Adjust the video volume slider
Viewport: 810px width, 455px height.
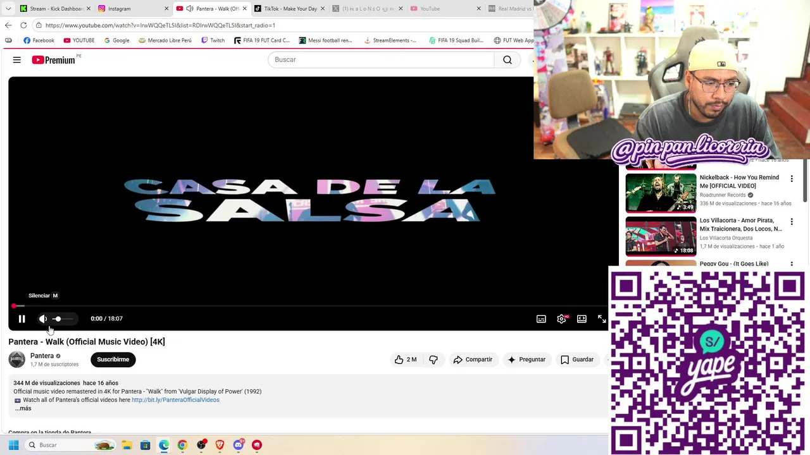(x=63, y=319)
